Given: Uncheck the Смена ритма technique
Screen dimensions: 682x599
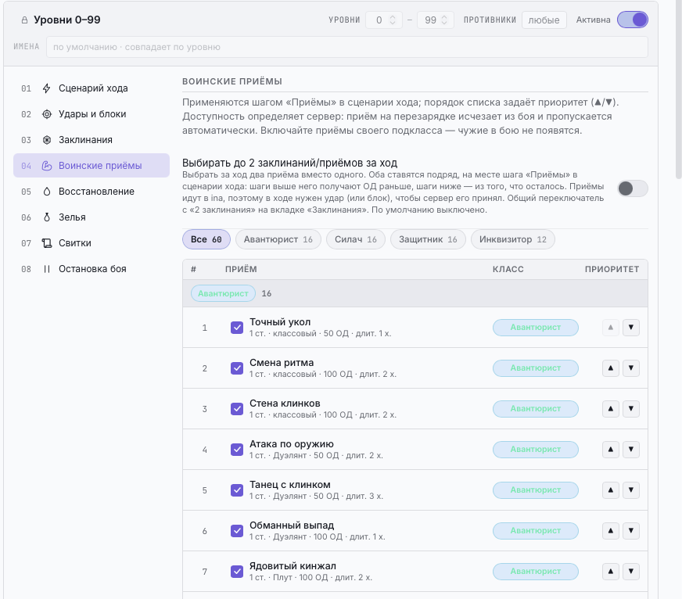Looking at the screenshot, I should tap(237, 368).
